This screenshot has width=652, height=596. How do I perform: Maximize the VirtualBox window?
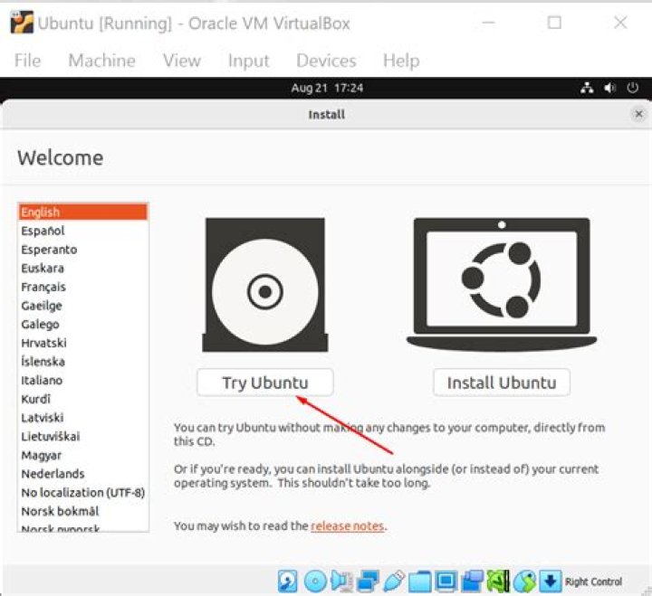click(554, 23)
